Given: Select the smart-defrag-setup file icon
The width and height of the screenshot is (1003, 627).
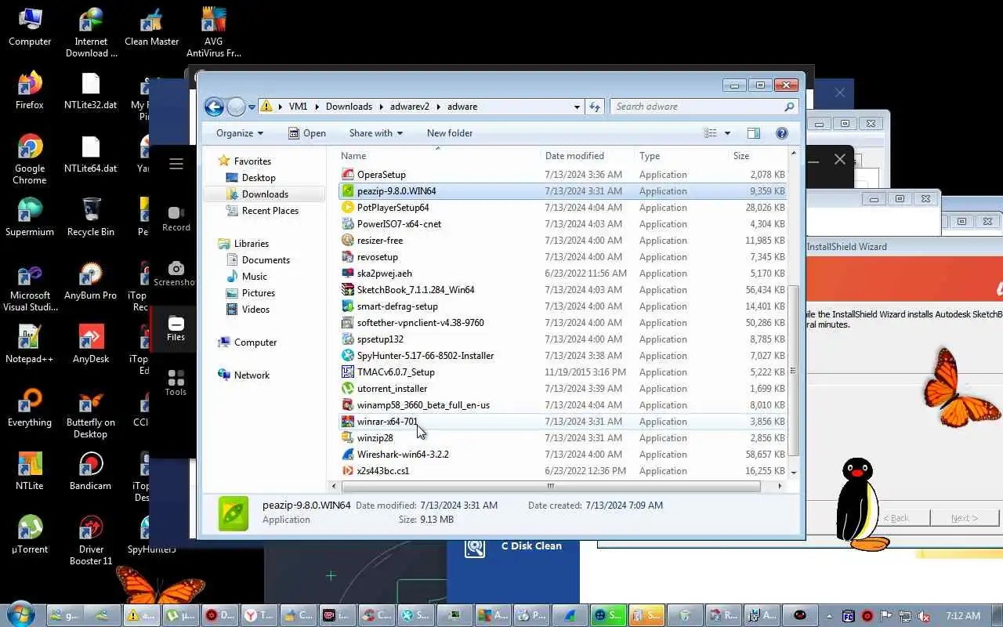Looking at the screenshot, I should tap(348, 306).
